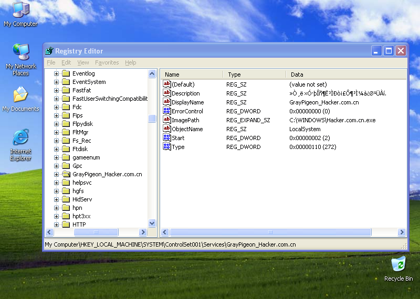Expand the Fips key
This screenshot has width=420, height=299.
click(x=56, y=115)
